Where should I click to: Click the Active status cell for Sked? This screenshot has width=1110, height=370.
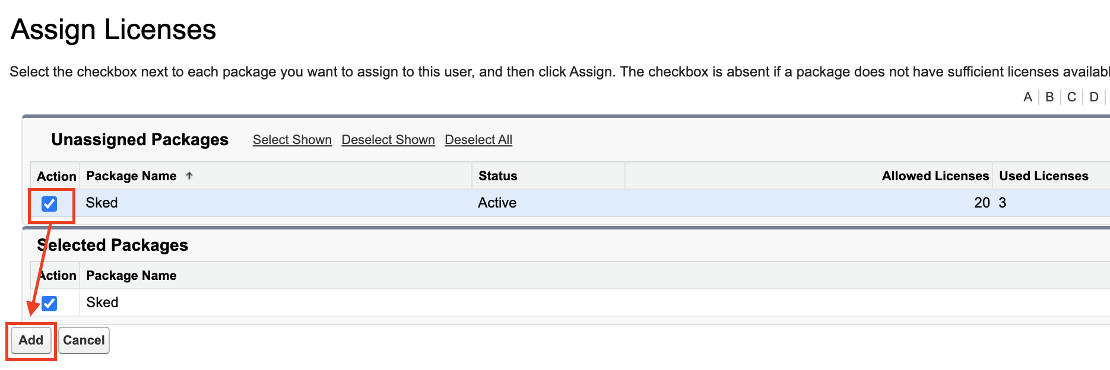coord(497,203)
